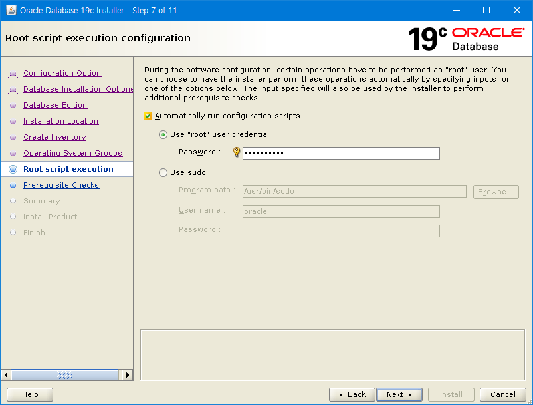
Task: Click the left scroll arrow in the steps panel
Action: (x=7, y=375)
